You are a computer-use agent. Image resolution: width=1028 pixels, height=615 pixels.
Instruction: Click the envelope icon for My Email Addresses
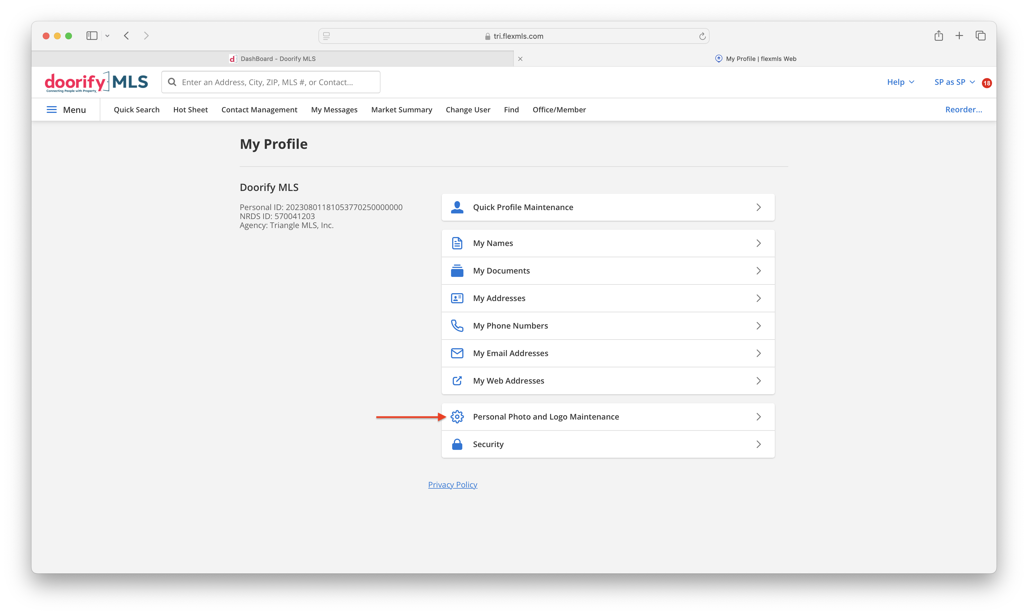click(457, 353)
